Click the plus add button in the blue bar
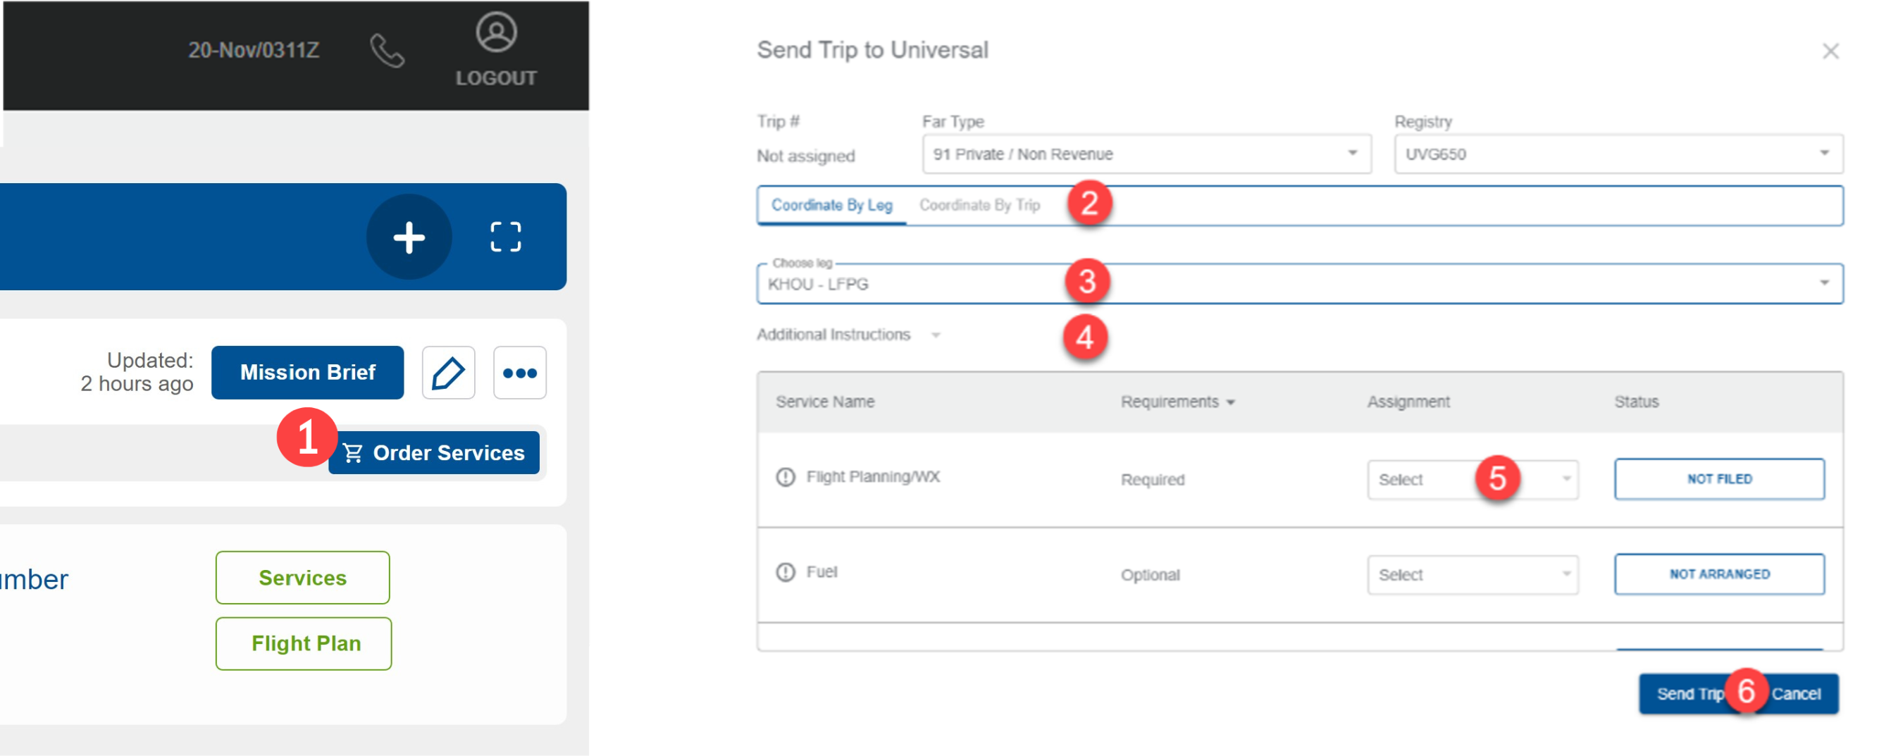1879x756 pixels. point(409,237)
